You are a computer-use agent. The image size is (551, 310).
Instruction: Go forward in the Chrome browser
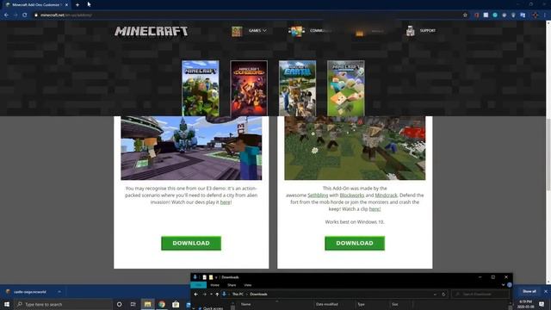(15, 15)
